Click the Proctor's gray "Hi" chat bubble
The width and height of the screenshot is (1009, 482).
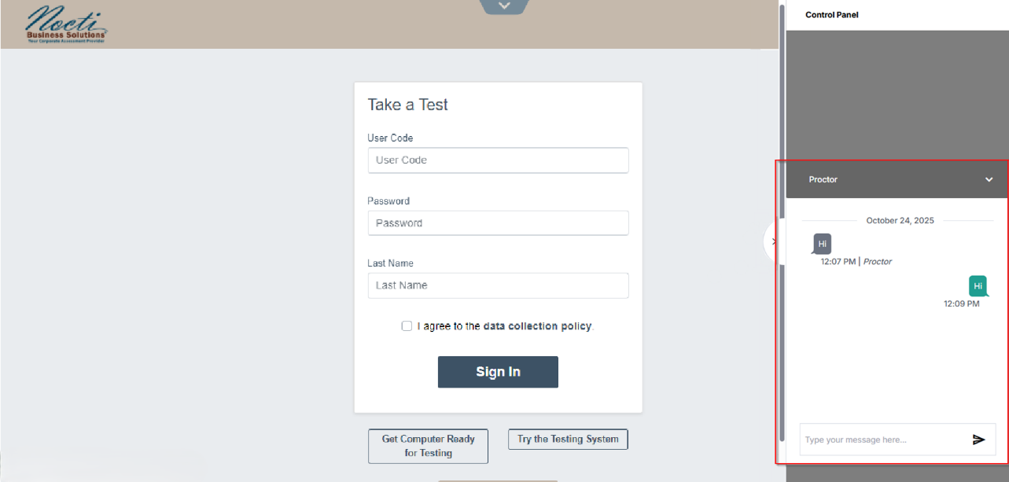tap(822, 244)
